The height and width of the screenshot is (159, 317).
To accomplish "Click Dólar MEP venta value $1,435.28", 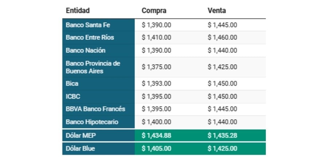I will click(222, 135).
